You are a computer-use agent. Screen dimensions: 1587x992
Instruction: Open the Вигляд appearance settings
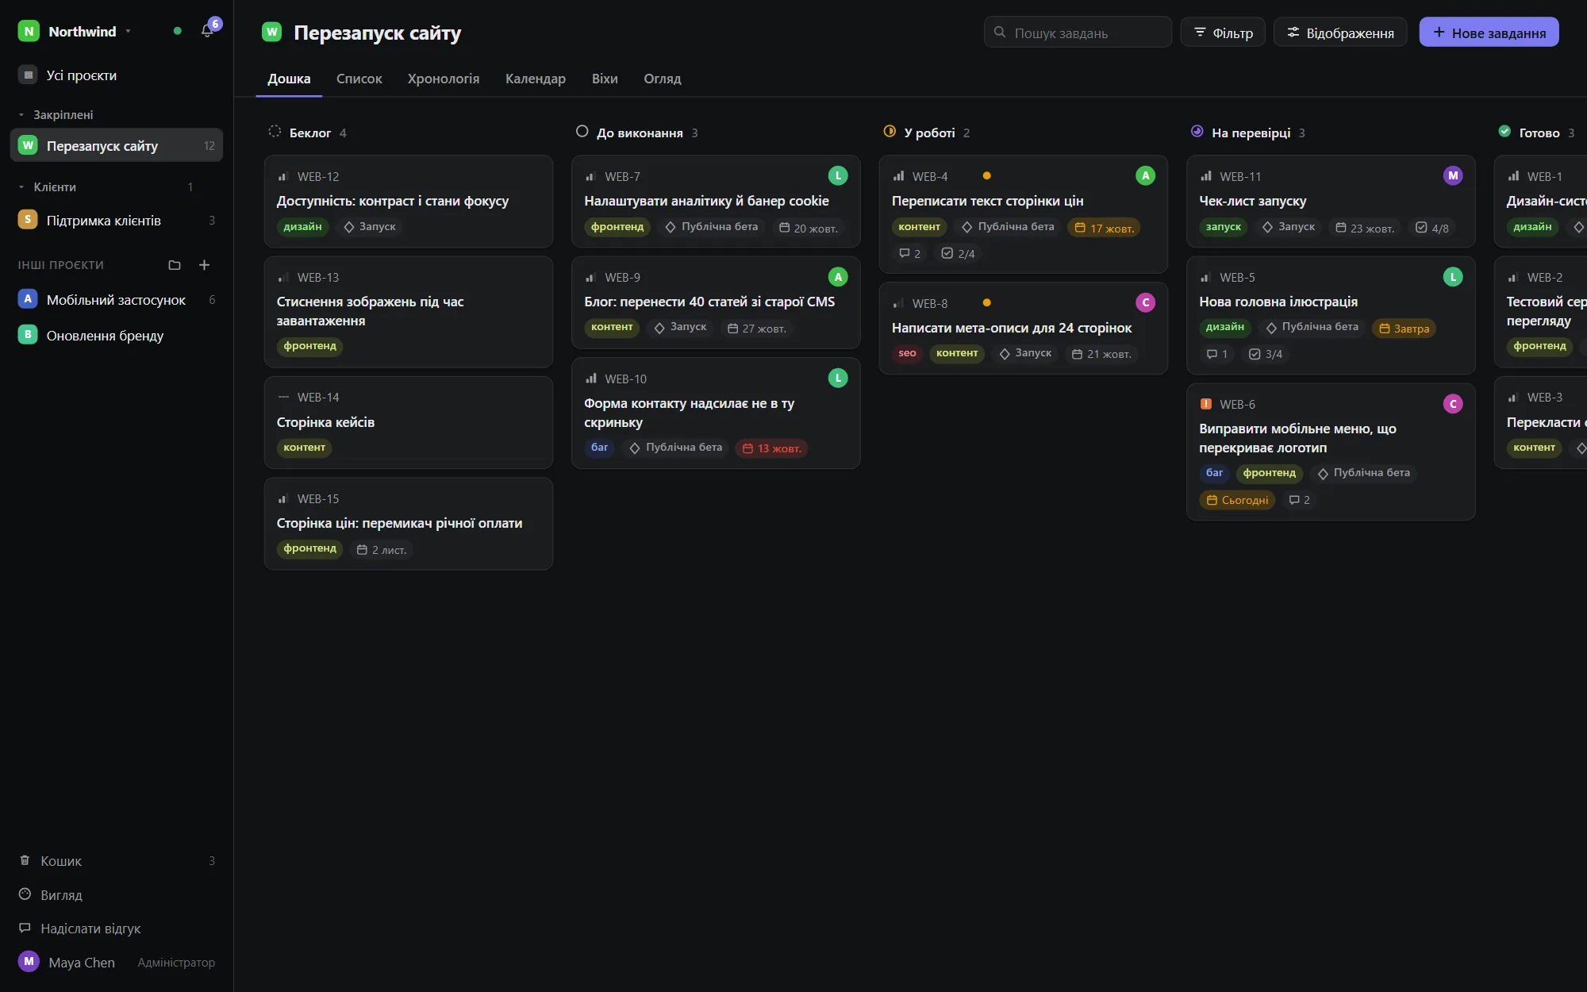point(117,895)
